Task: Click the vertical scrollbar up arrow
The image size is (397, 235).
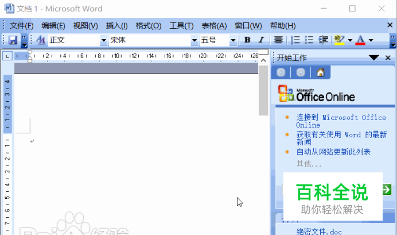Action: (x=263, y=60)
